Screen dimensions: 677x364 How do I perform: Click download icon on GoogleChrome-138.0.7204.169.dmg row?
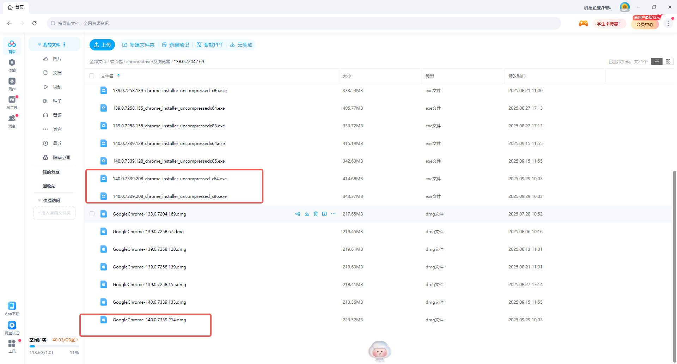click(307, 214)
